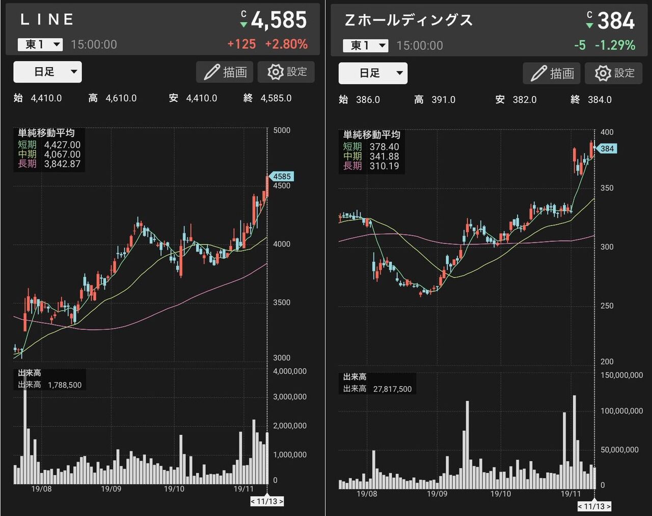Click the 中期 341.88 moving average value
Screen dimensions: 652x516
(371, 156)
